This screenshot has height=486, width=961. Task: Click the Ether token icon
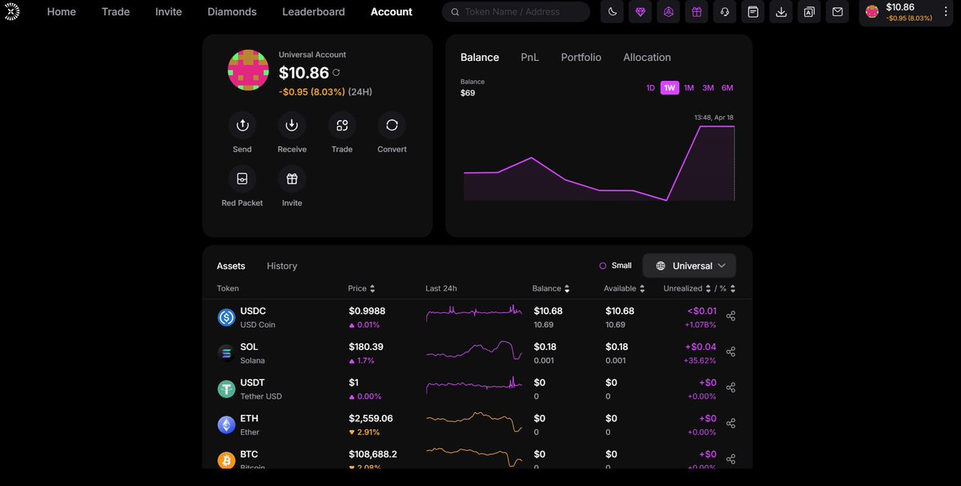click(227, 425)
